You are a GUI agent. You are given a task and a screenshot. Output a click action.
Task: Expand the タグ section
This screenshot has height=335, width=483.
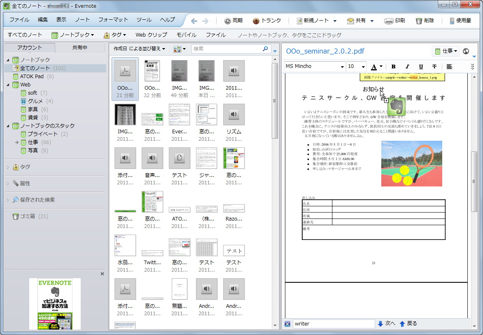[x=8, y=167]
